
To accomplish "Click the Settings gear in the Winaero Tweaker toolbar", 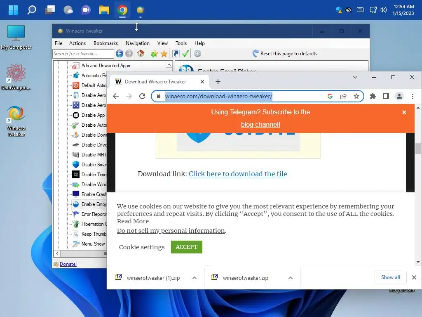I will (197, 54).
